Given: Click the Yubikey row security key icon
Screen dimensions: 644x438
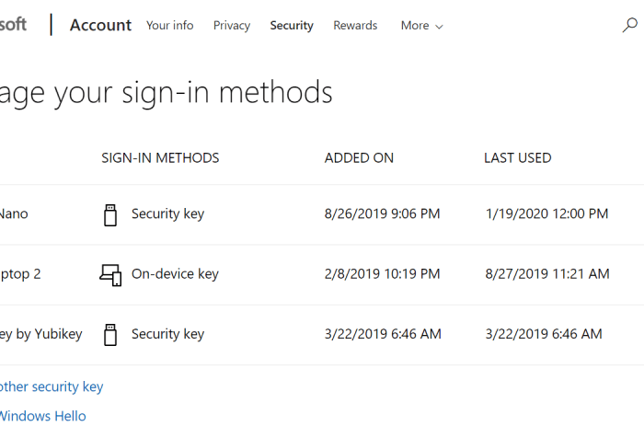Looking at the screenshot, I should coord(110,335).
